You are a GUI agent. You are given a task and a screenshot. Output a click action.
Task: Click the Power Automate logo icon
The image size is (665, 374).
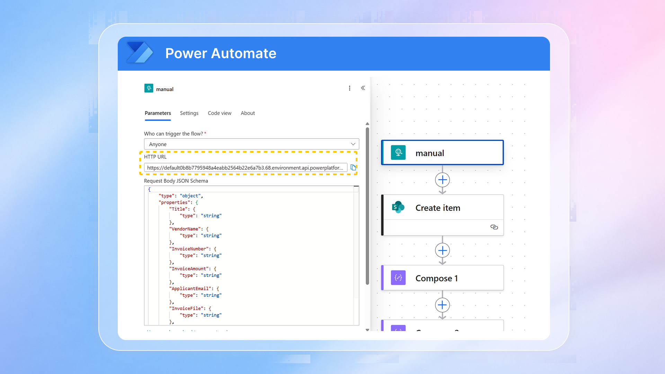pyautogui.click(x=140, y=53)
